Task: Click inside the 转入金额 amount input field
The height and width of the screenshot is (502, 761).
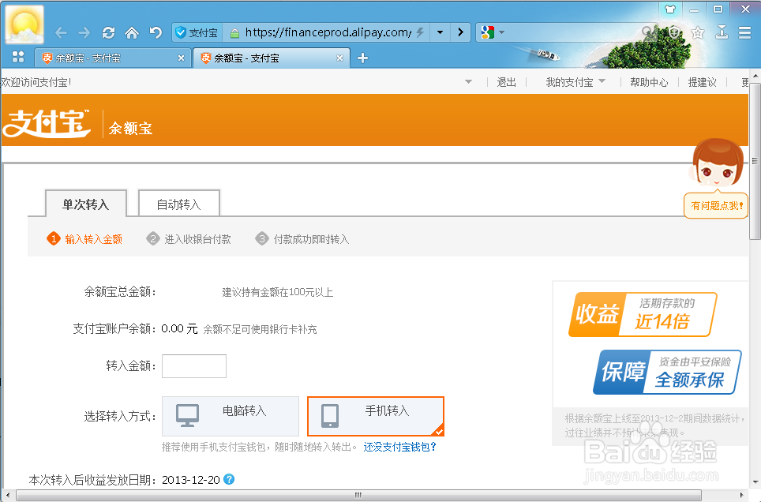Action: [193, 365]
